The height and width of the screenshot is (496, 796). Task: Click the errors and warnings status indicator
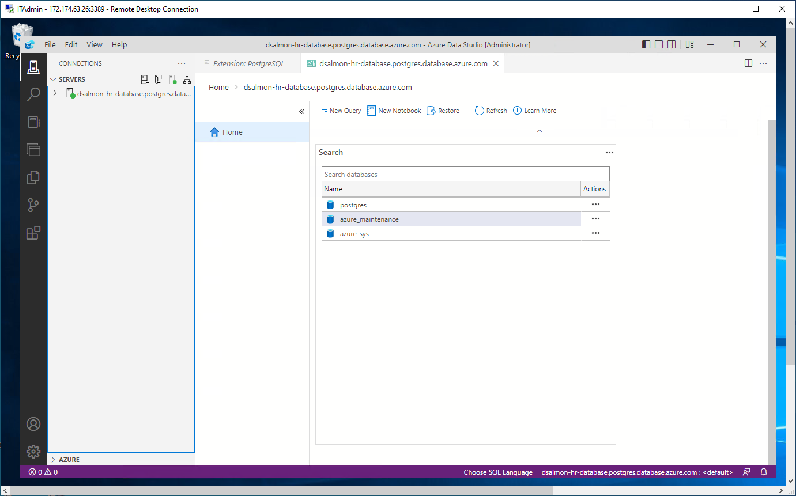[43, 472]
